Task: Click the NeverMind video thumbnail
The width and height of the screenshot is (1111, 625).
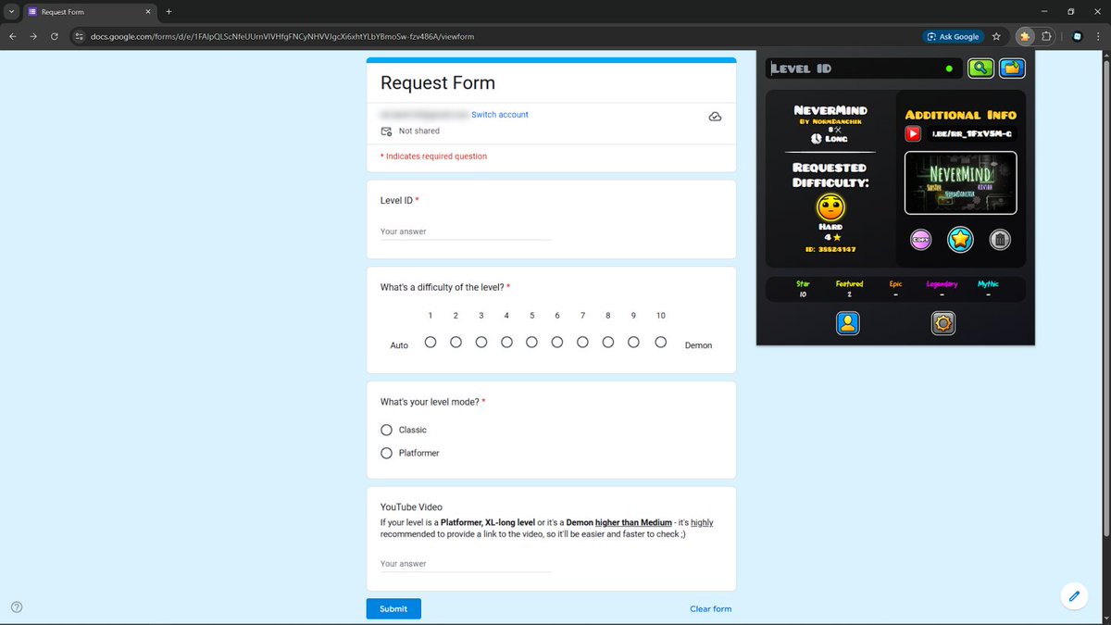Action: click(x=961, y=182)
